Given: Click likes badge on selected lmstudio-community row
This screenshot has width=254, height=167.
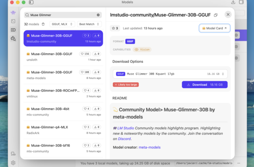Looking at the screenshot, I should [x=87, y=35].
